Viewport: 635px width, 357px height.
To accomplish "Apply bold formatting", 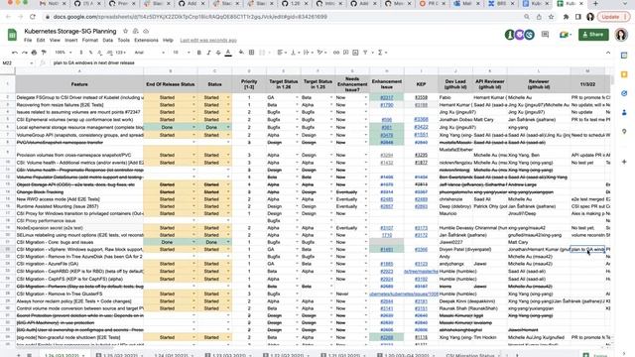I will pos(198,53).
